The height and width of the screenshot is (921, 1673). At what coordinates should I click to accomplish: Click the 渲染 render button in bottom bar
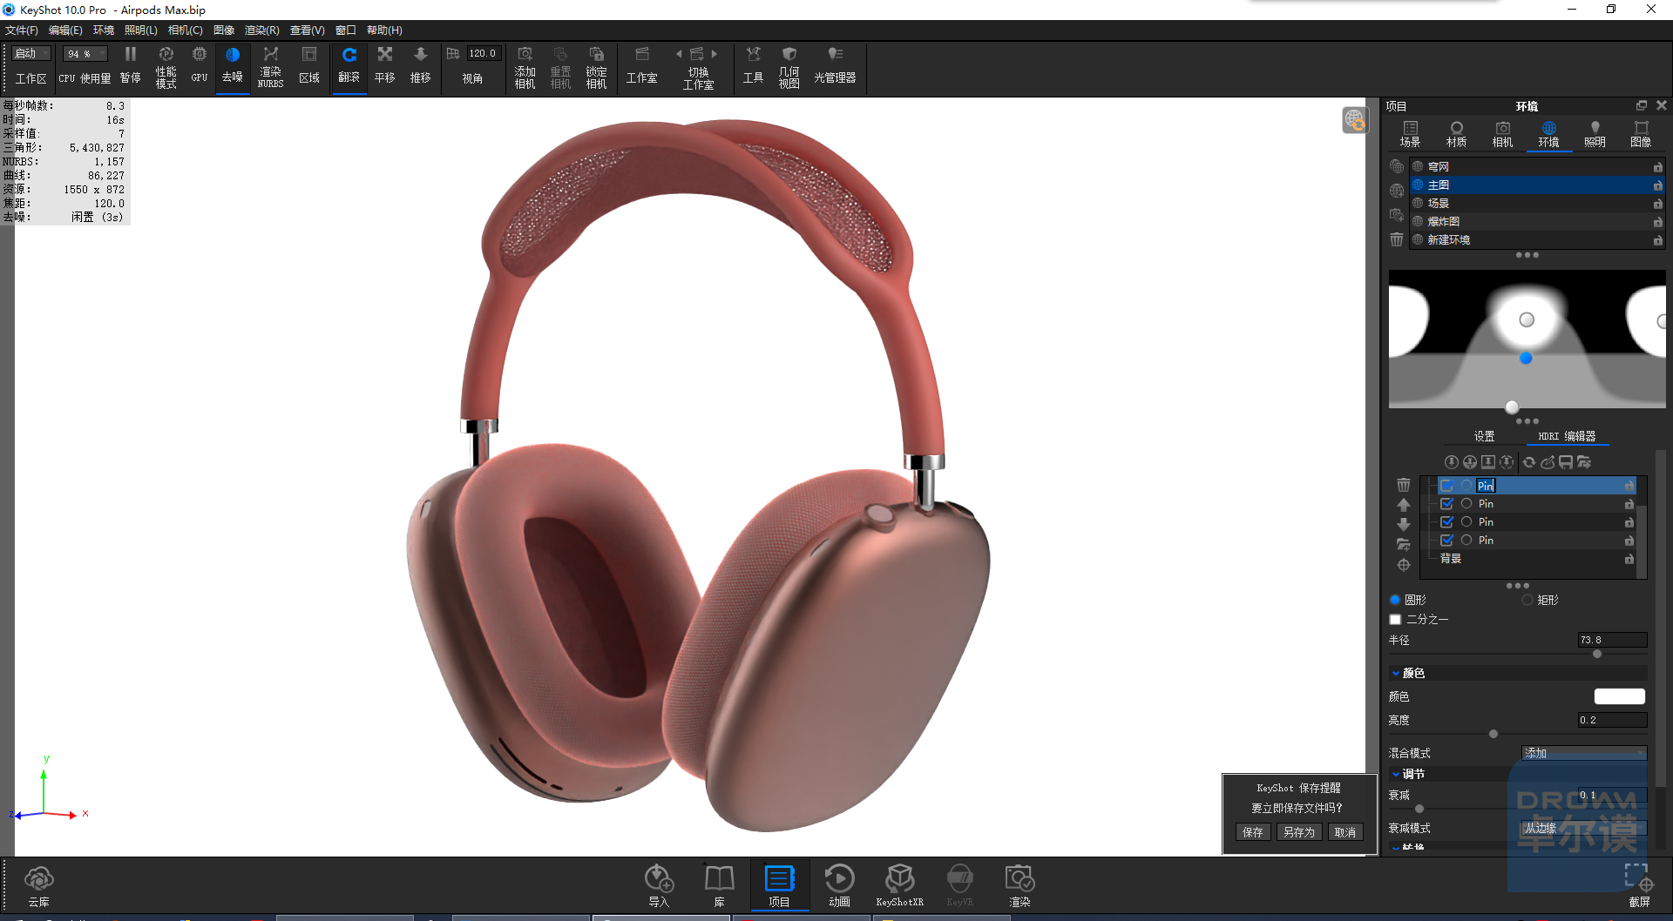pos(1019,884)
